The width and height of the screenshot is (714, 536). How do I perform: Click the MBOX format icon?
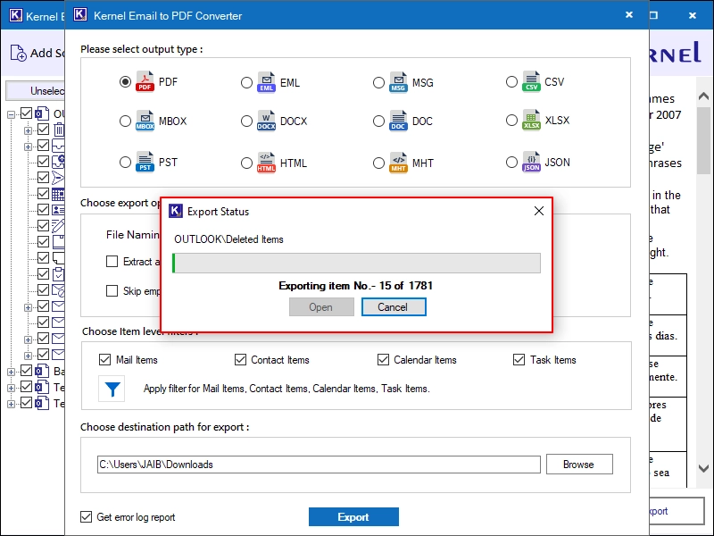(145, 121)
